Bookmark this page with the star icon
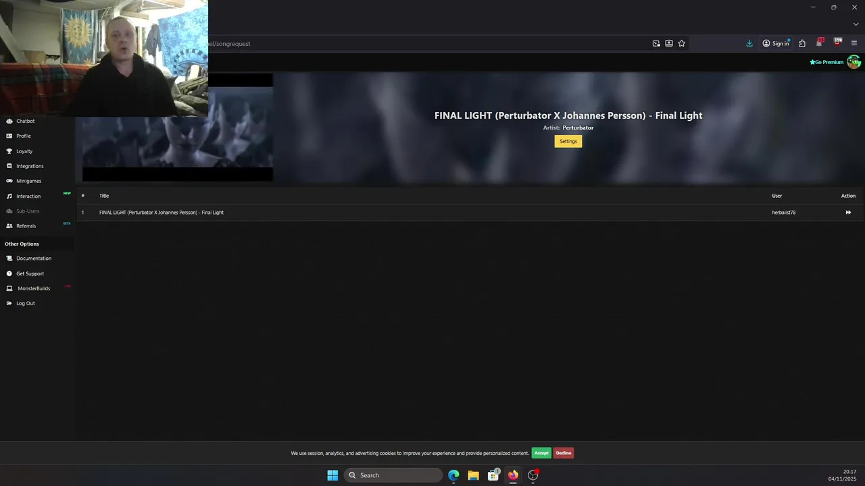 (682, 43)
